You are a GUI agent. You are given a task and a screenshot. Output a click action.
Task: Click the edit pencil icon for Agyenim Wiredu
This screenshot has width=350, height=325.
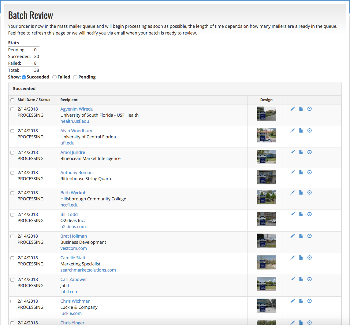292,109
